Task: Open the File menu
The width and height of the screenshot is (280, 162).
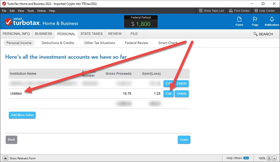Action: (x=4, y=11)
